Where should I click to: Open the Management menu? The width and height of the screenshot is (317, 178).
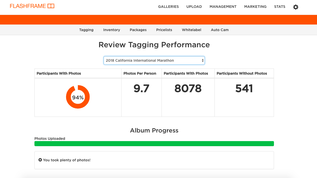pyautogui.click(x=223, y=7)
